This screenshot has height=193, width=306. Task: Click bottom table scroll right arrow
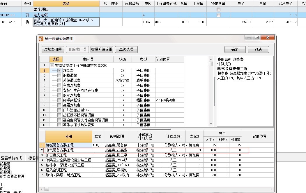click(x=271, y=189)
